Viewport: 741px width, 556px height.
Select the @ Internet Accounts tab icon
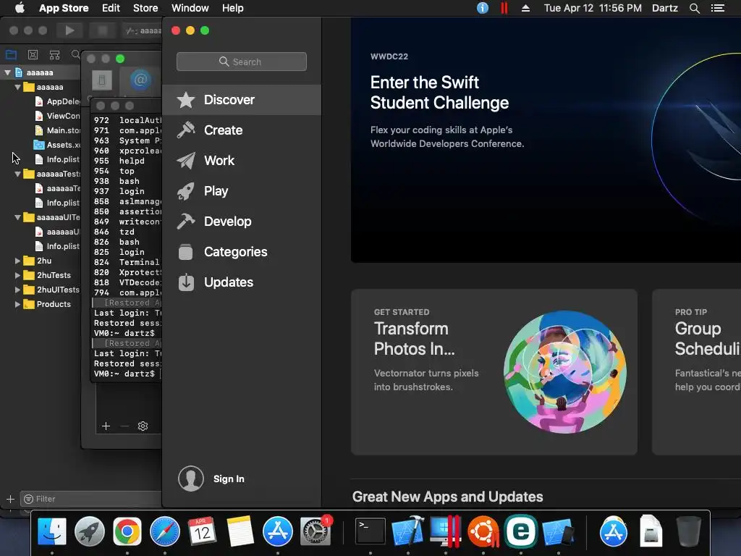(140, 80)
